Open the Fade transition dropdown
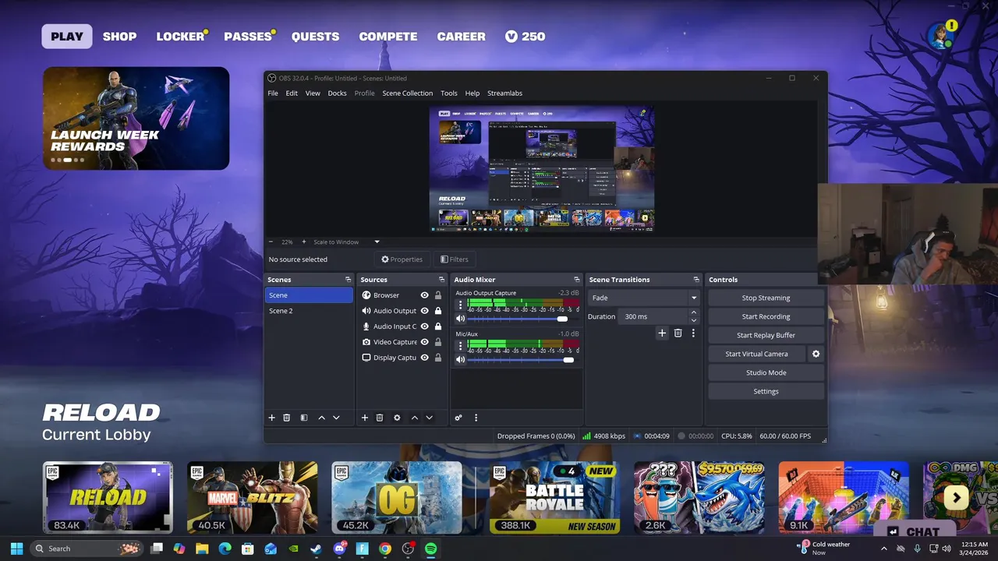 coord(644,298)
